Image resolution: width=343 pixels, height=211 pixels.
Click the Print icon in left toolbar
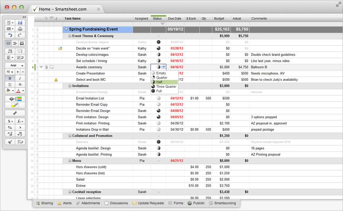[20, 29]
